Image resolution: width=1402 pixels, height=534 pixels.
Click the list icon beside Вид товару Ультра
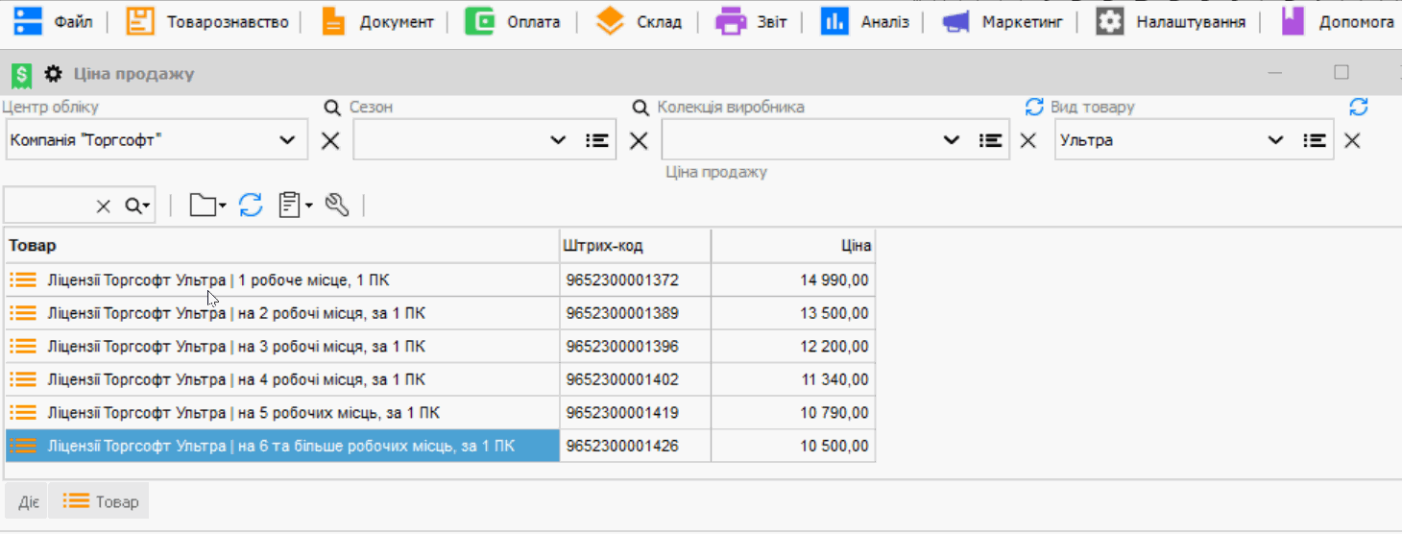(1315, 140)
